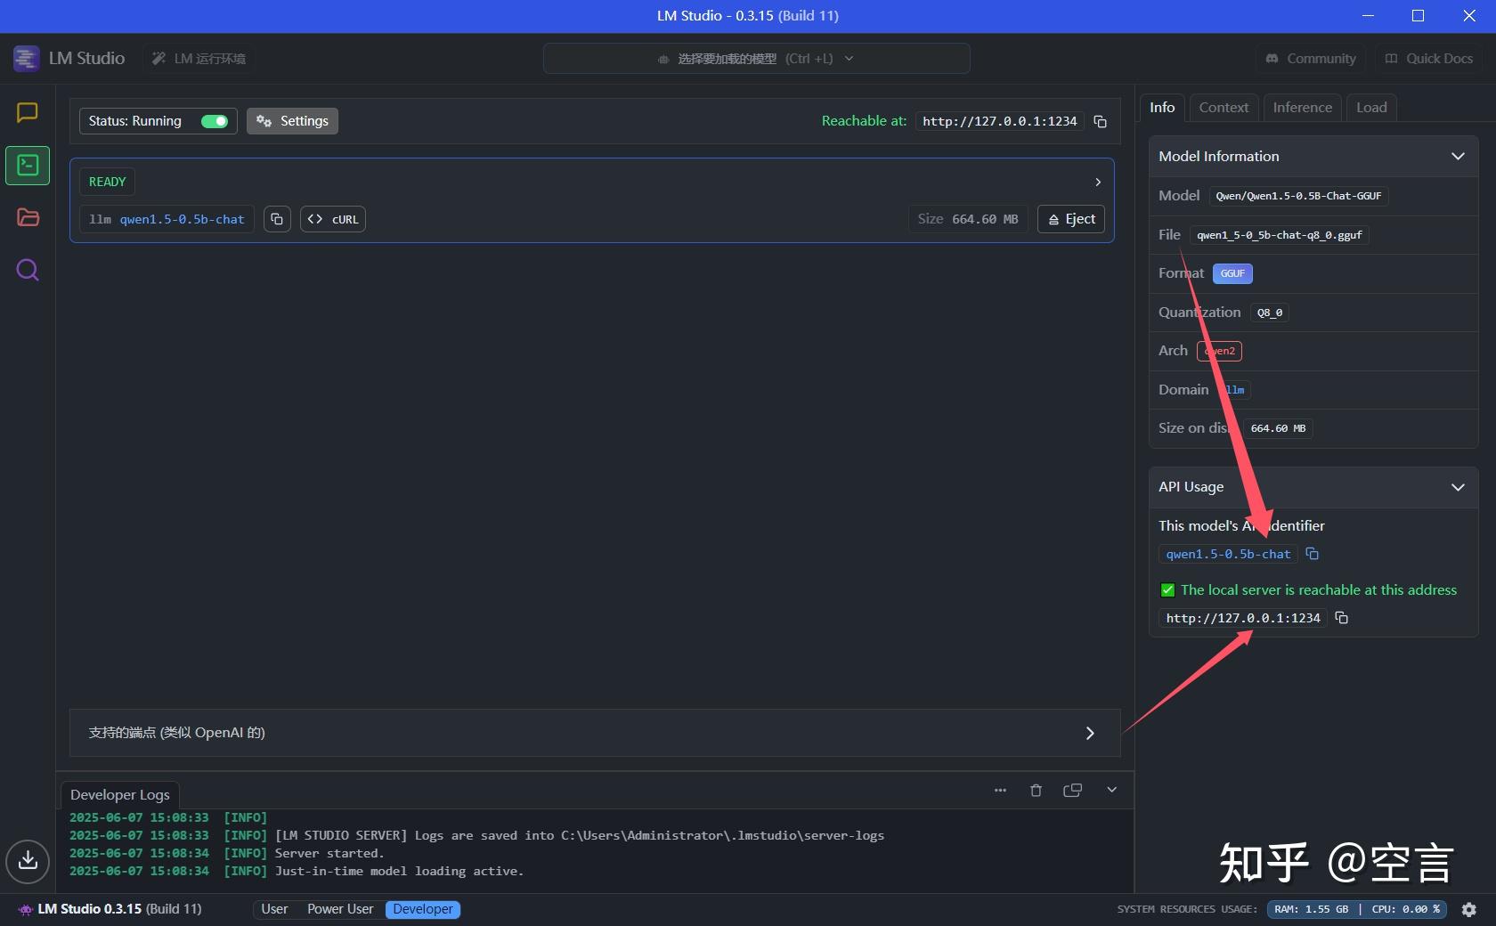Open the Chat panel in the sidebar

coord(27,113)
